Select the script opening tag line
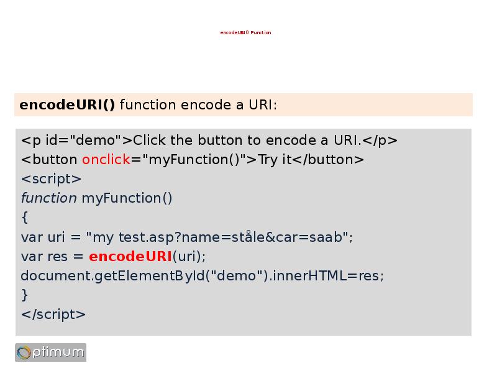 point(52,178)
